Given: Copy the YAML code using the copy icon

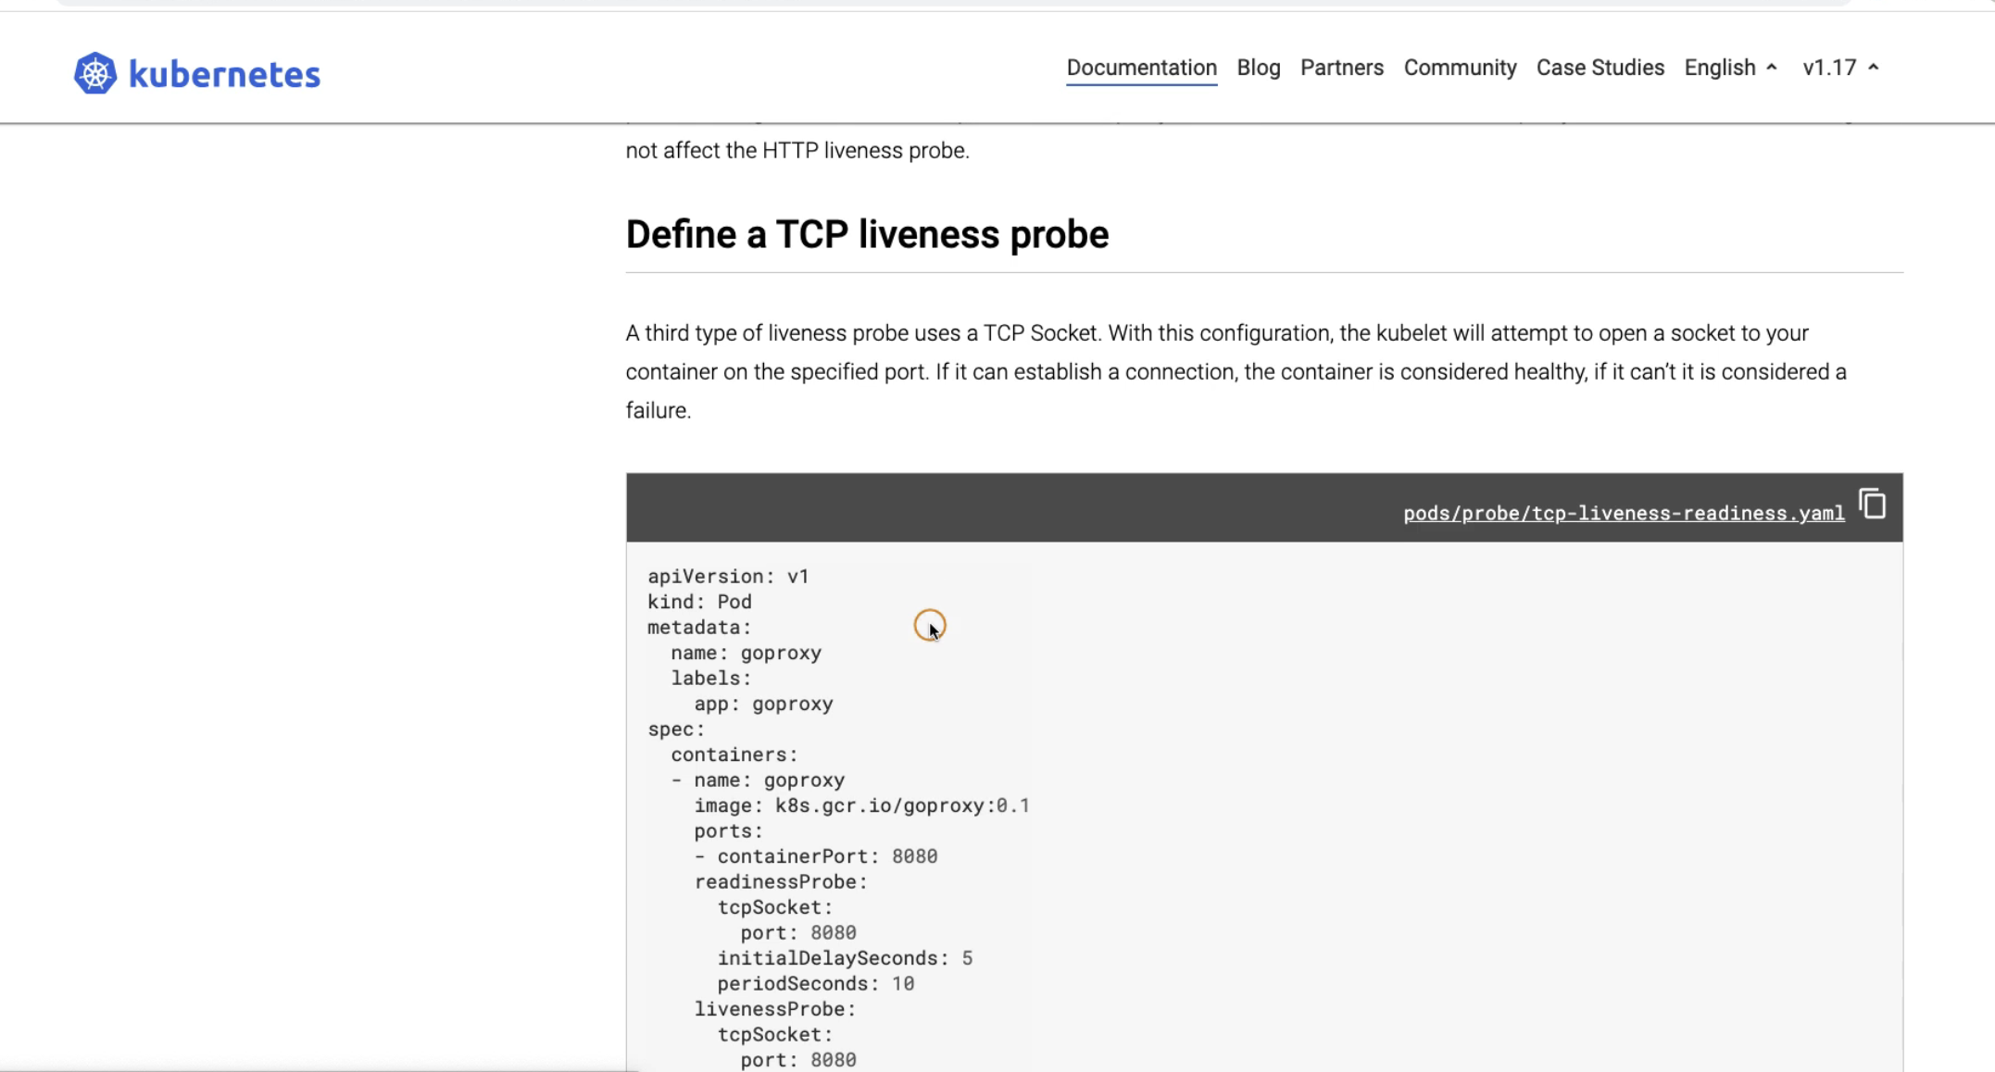Looking at the screenshot, I should (x=1872, y=505).
